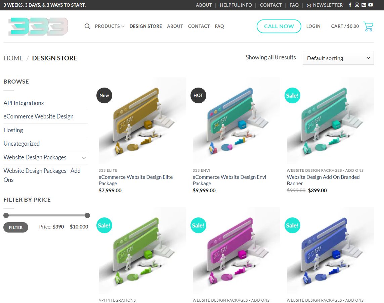Open the Default sorting dropdown
The image size is (384, 303).
[x=338, y=58]
